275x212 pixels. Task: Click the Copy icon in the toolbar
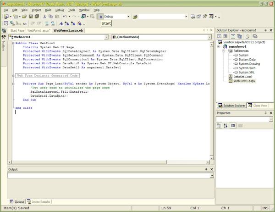tap(51, 17)
